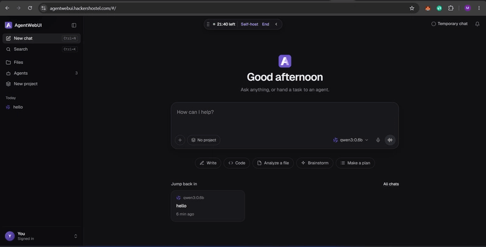Click the browser address bar URL
The width and height of the screenshot is (486, 247).
[x=83, y=8]
